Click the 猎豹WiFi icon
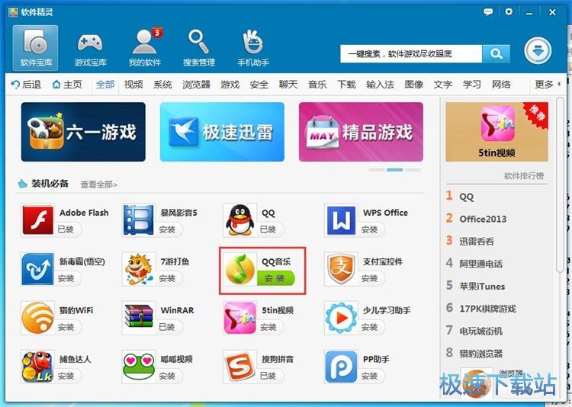The height and width of the screenshot is (407, 572). click(37, 318)
